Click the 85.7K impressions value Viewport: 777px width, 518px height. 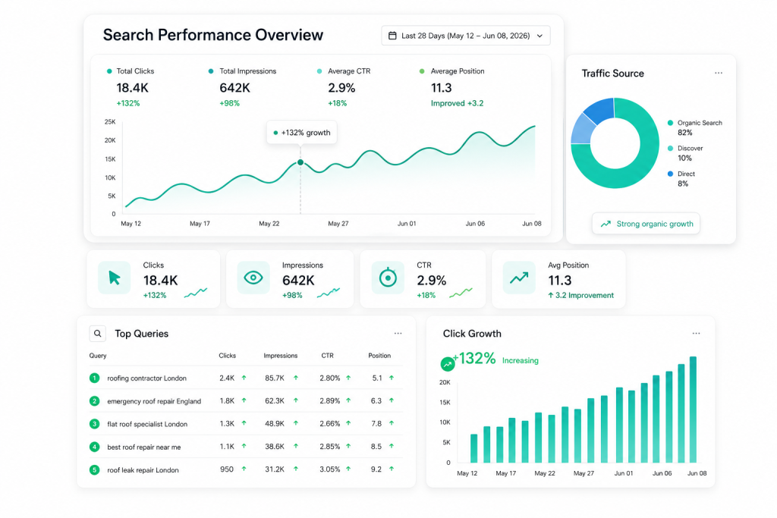tap(275, 378)
